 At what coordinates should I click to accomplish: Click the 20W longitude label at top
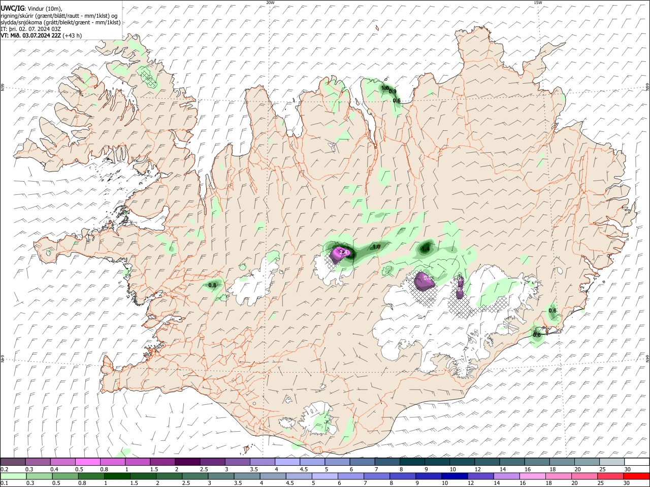pos(271,3)
